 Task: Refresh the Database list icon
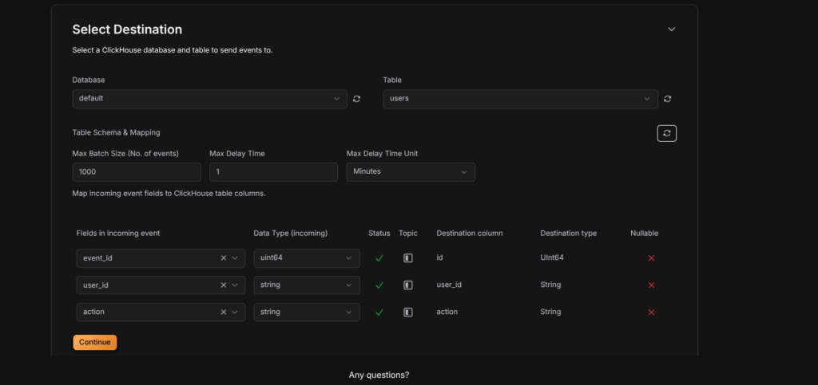tap(357, 99)
